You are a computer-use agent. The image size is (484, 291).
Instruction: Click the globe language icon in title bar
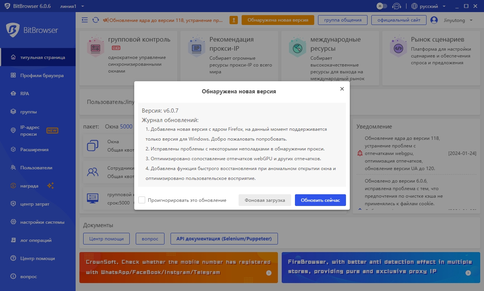click(x=414, y=6)
